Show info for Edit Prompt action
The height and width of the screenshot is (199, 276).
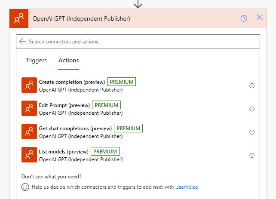click(252, 109)
